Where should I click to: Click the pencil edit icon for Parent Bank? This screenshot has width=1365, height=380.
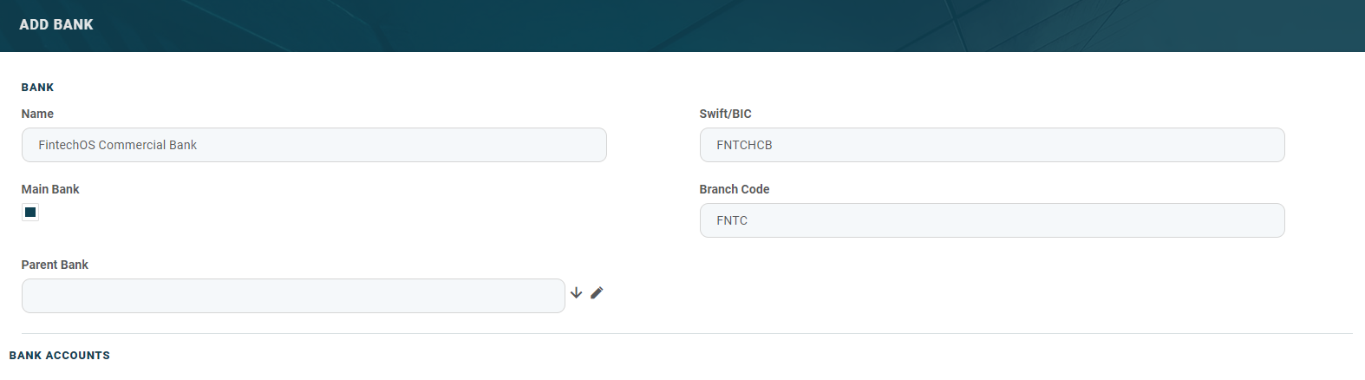pos(597,293)
